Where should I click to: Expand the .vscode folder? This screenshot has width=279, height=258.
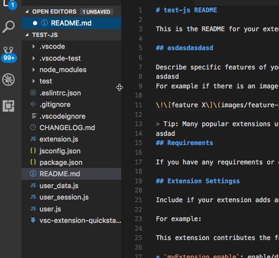coord(33,47)
